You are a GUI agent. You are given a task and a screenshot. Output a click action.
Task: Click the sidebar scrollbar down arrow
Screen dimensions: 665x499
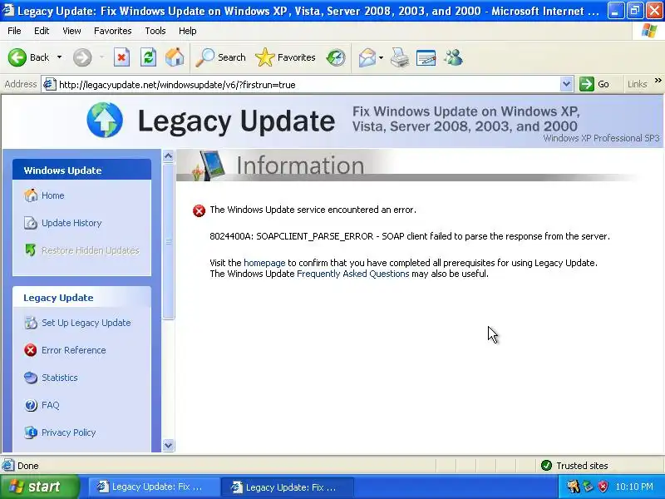click(x=169, y=446)
